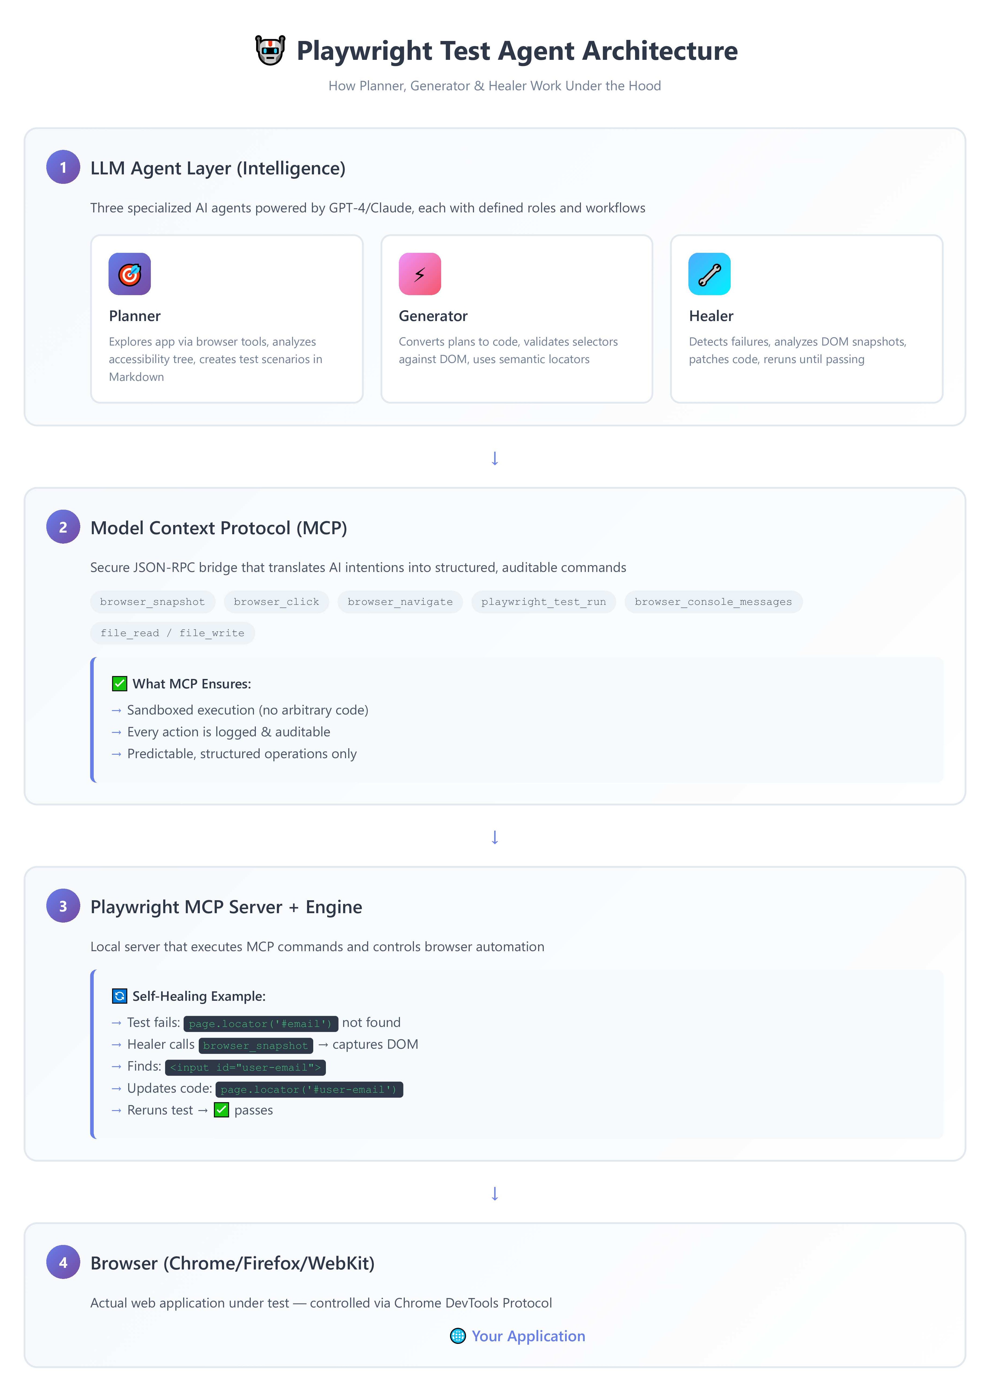Image resolution: width=986 pixels, height=1387 pixels.
Task: Click the down arrow below the MCP section
Action: (x=495, y=837)
